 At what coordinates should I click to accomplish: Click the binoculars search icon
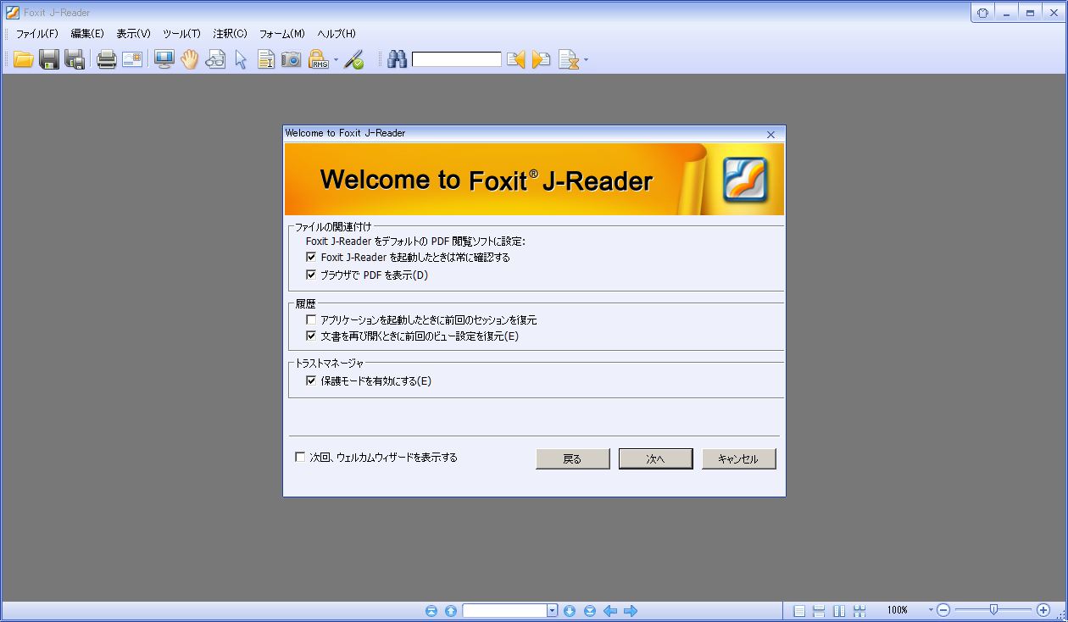point(397,59)
